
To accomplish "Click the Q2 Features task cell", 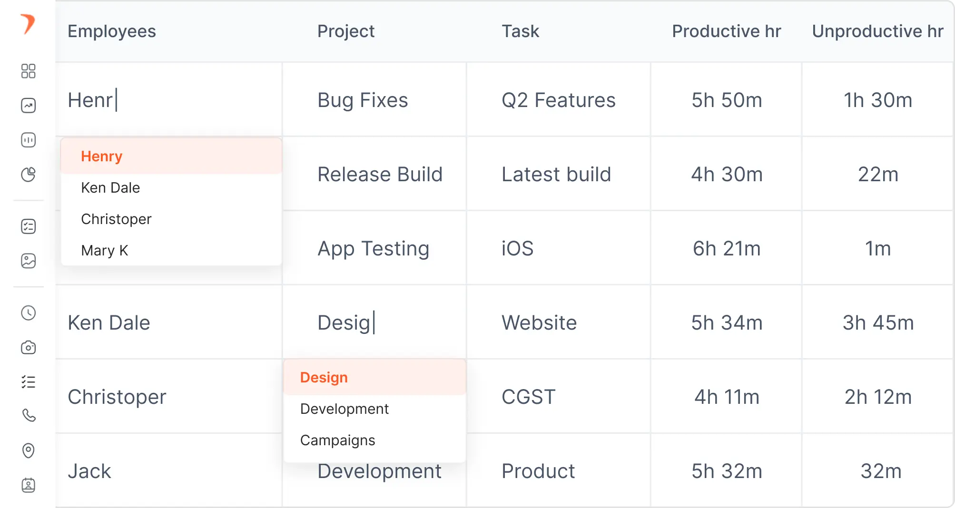I will point(559,100).
